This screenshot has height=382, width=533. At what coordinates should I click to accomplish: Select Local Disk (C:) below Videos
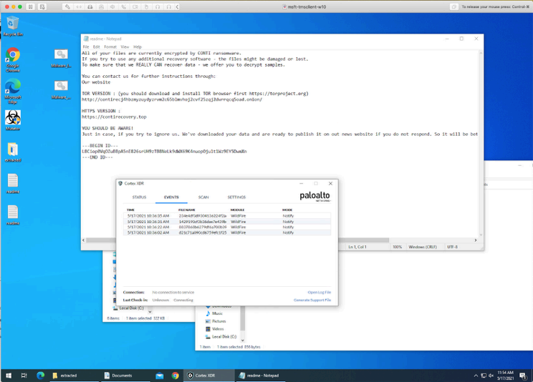(221, 337)
